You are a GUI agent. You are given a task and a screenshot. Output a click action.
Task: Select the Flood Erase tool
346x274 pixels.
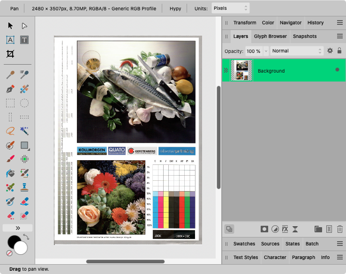click(24, 215)
